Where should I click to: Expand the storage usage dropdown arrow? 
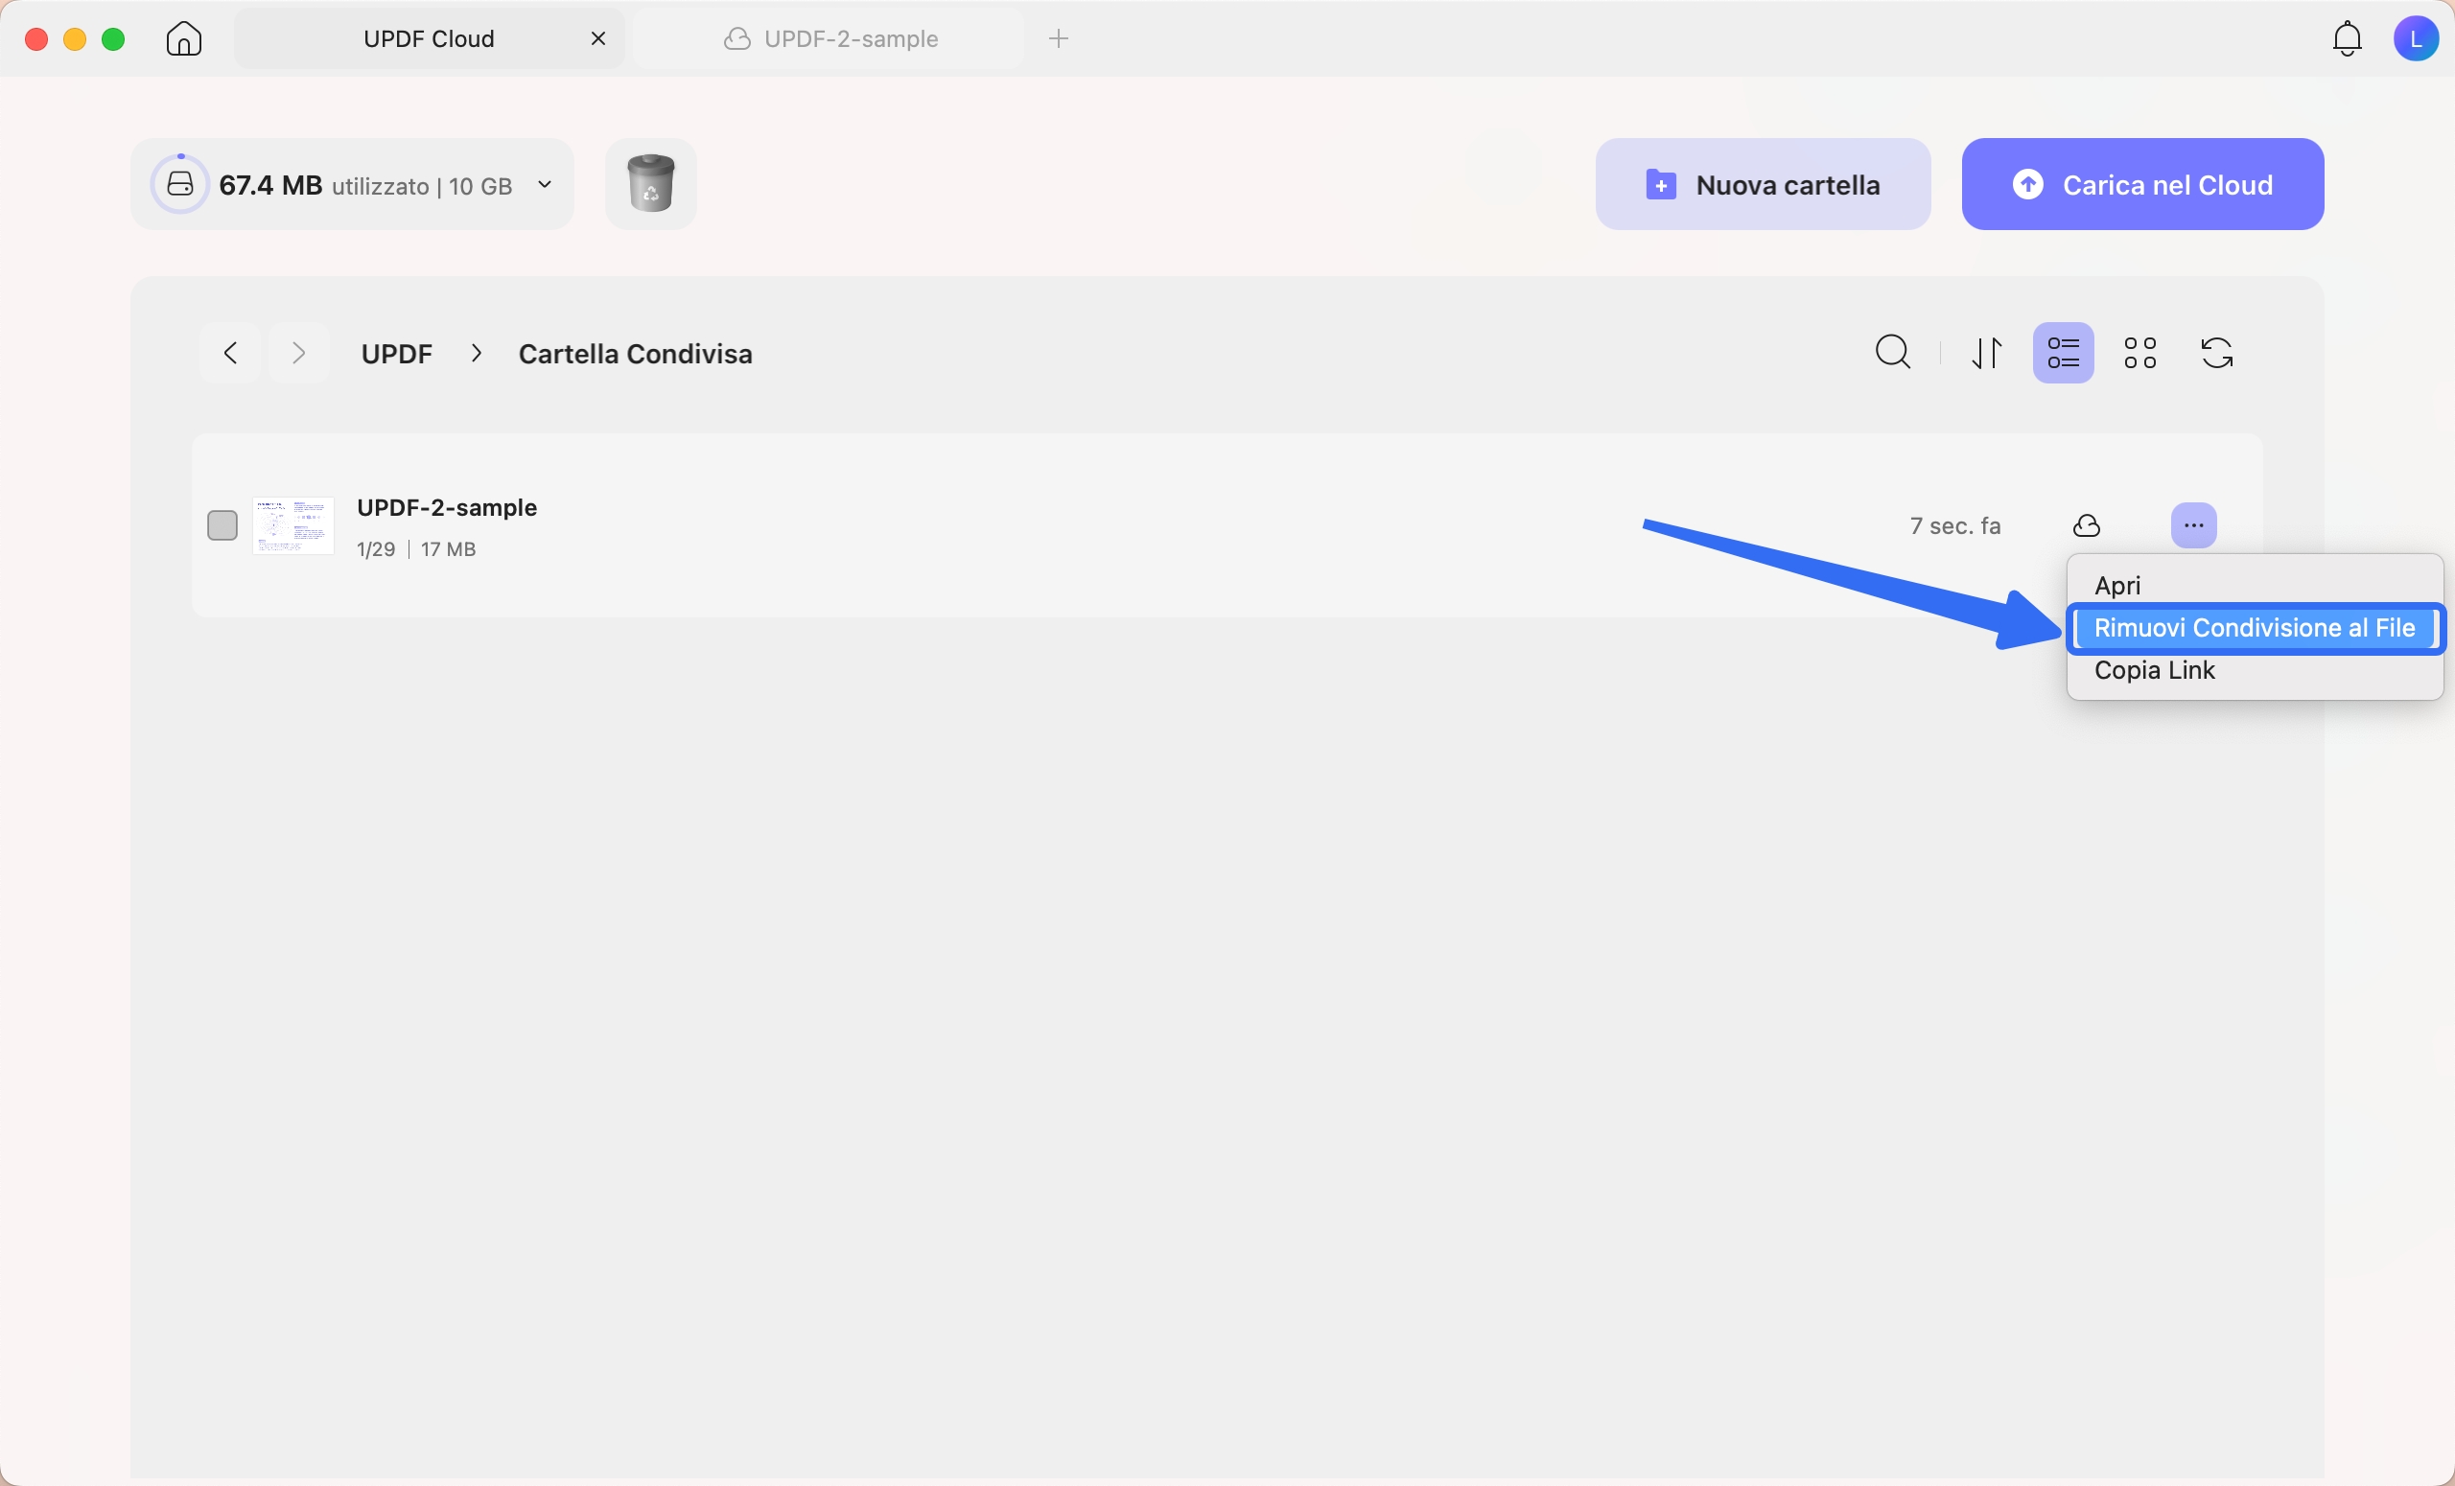[545, 184]
